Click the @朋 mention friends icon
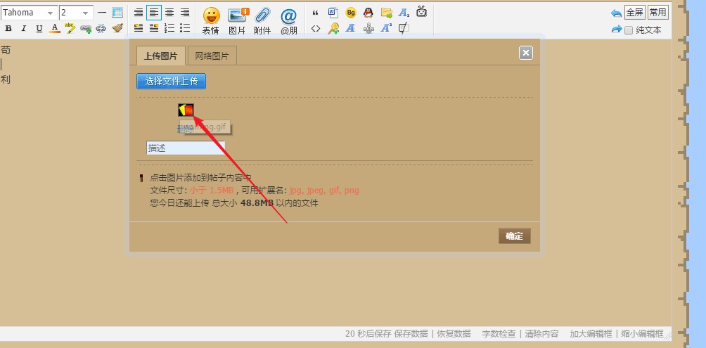 coord(288,20)
